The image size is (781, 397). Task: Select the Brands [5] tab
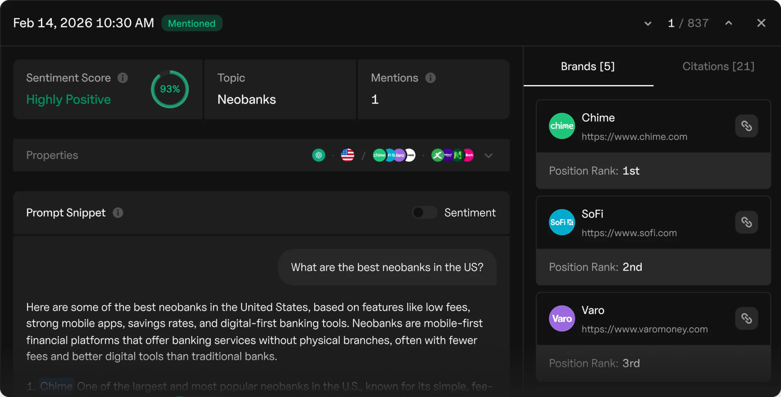tap(588, 66)
